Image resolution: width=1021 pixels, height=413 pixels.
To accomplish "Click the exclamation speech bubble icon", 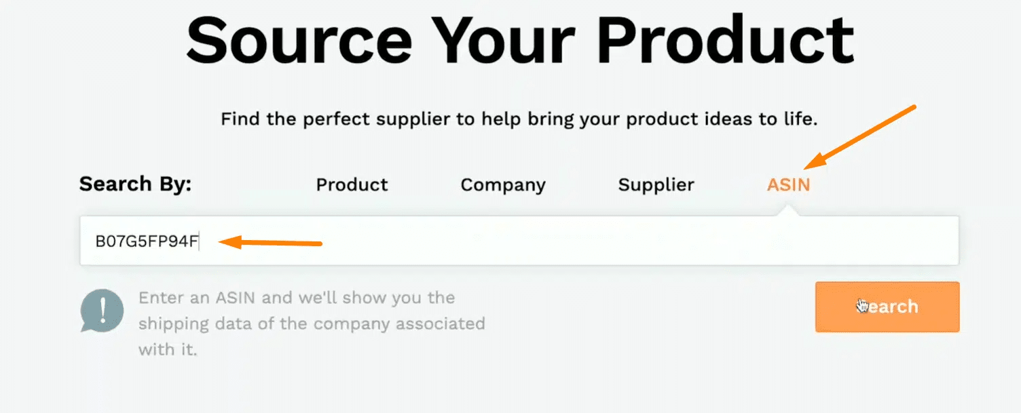I will (103, 311).
